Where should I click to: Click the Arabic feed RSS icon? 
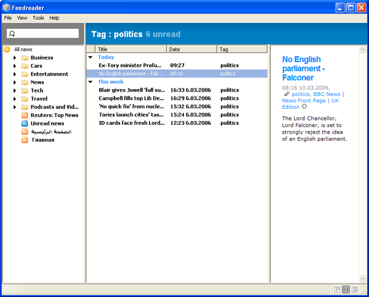click(25, 132)
